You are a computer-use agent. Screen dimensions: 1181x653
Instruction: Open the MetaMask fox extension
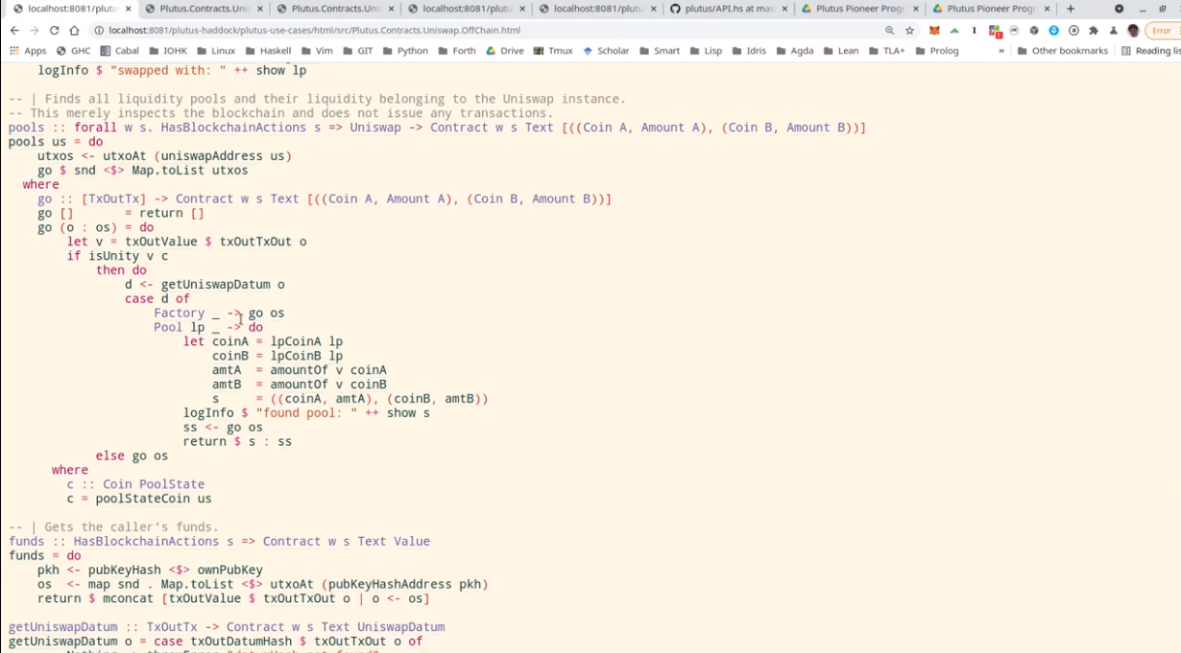pos(933,31)
